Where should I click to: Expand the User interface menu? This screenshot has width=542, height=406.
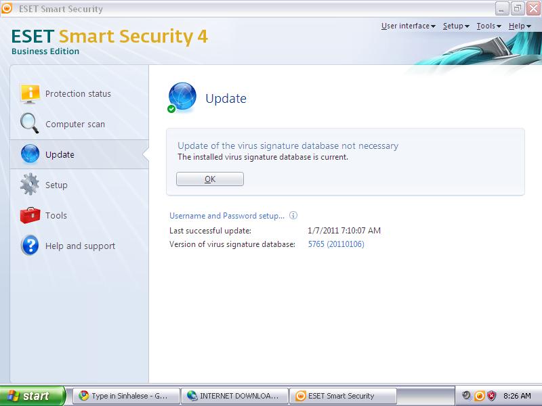(409, 26)
